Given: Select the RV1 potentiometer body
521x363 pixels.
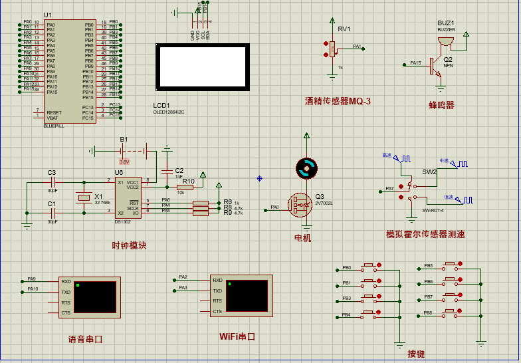Looking at the screenshot, I should point(332,49).
